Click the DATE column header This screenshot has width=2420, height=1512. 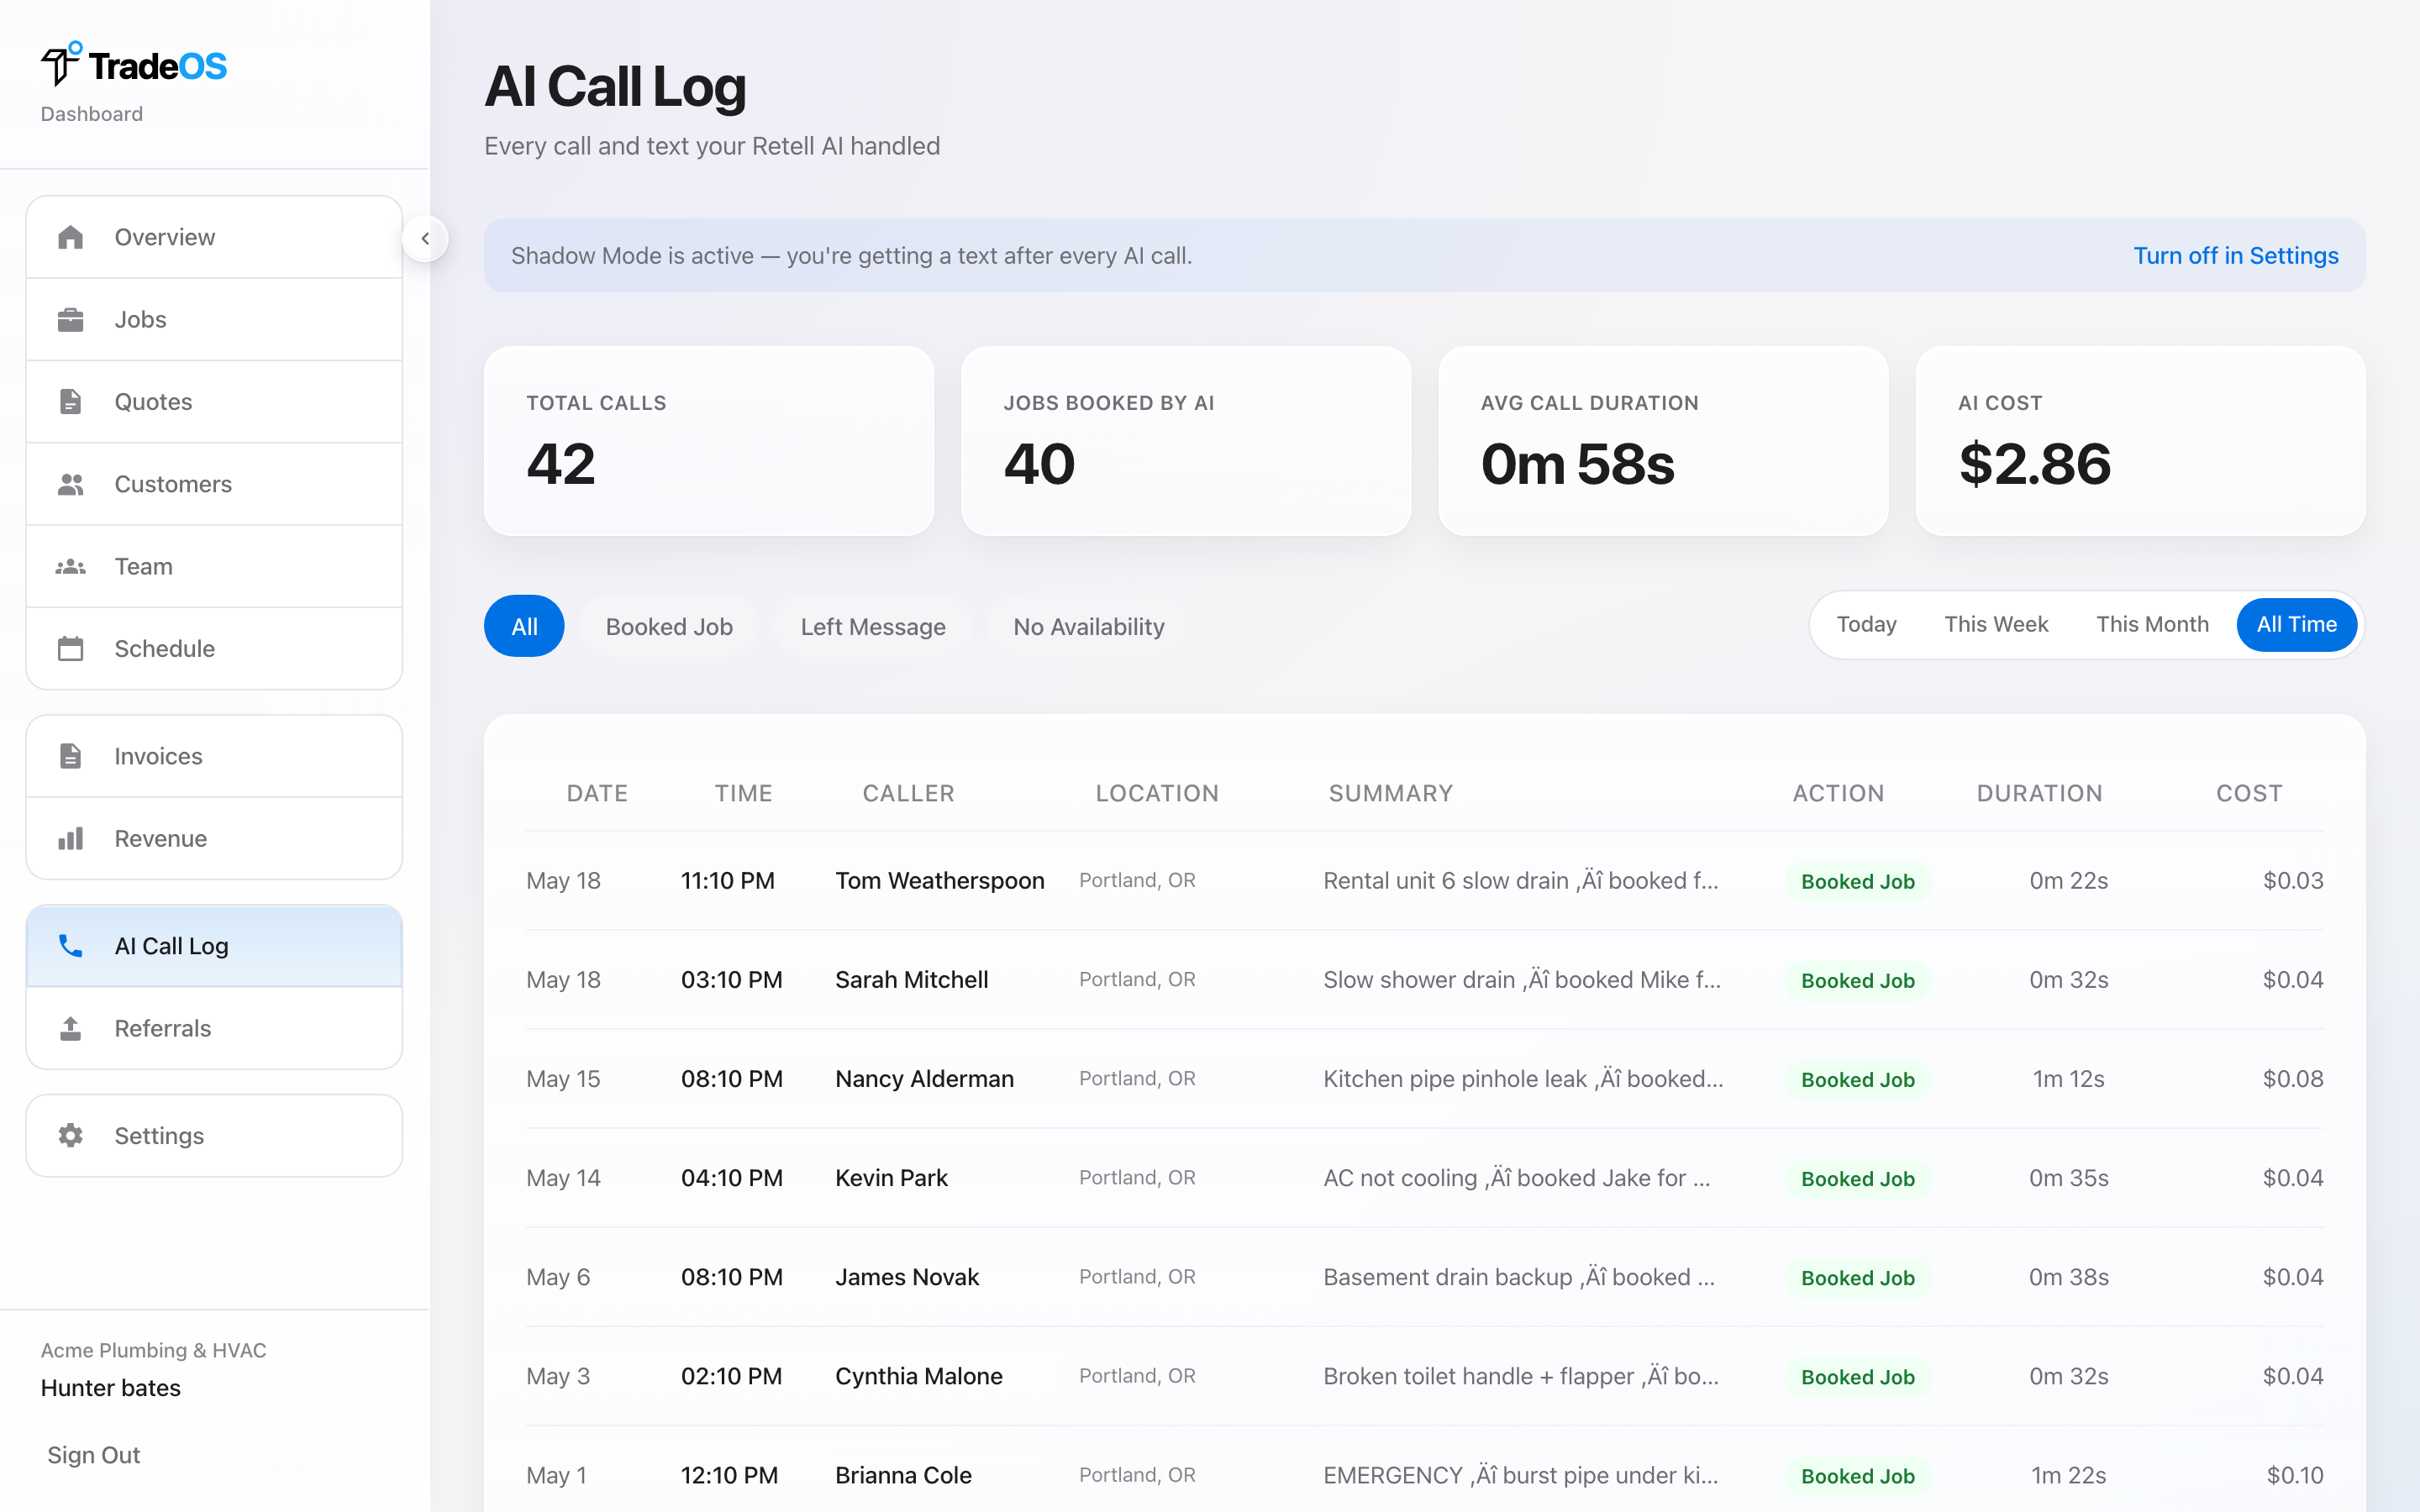point(597,794)
